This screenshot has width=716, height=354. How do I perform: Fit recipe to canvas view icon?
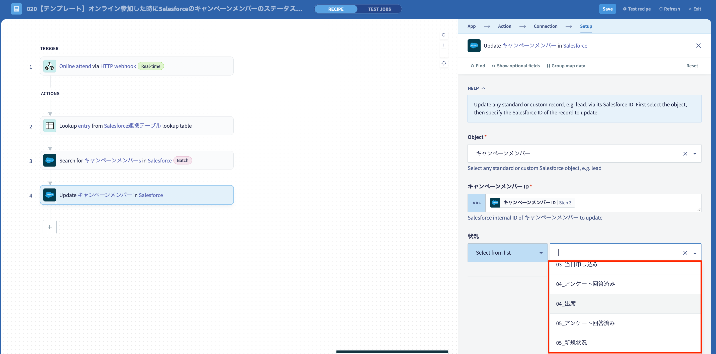tap(443, 63)
